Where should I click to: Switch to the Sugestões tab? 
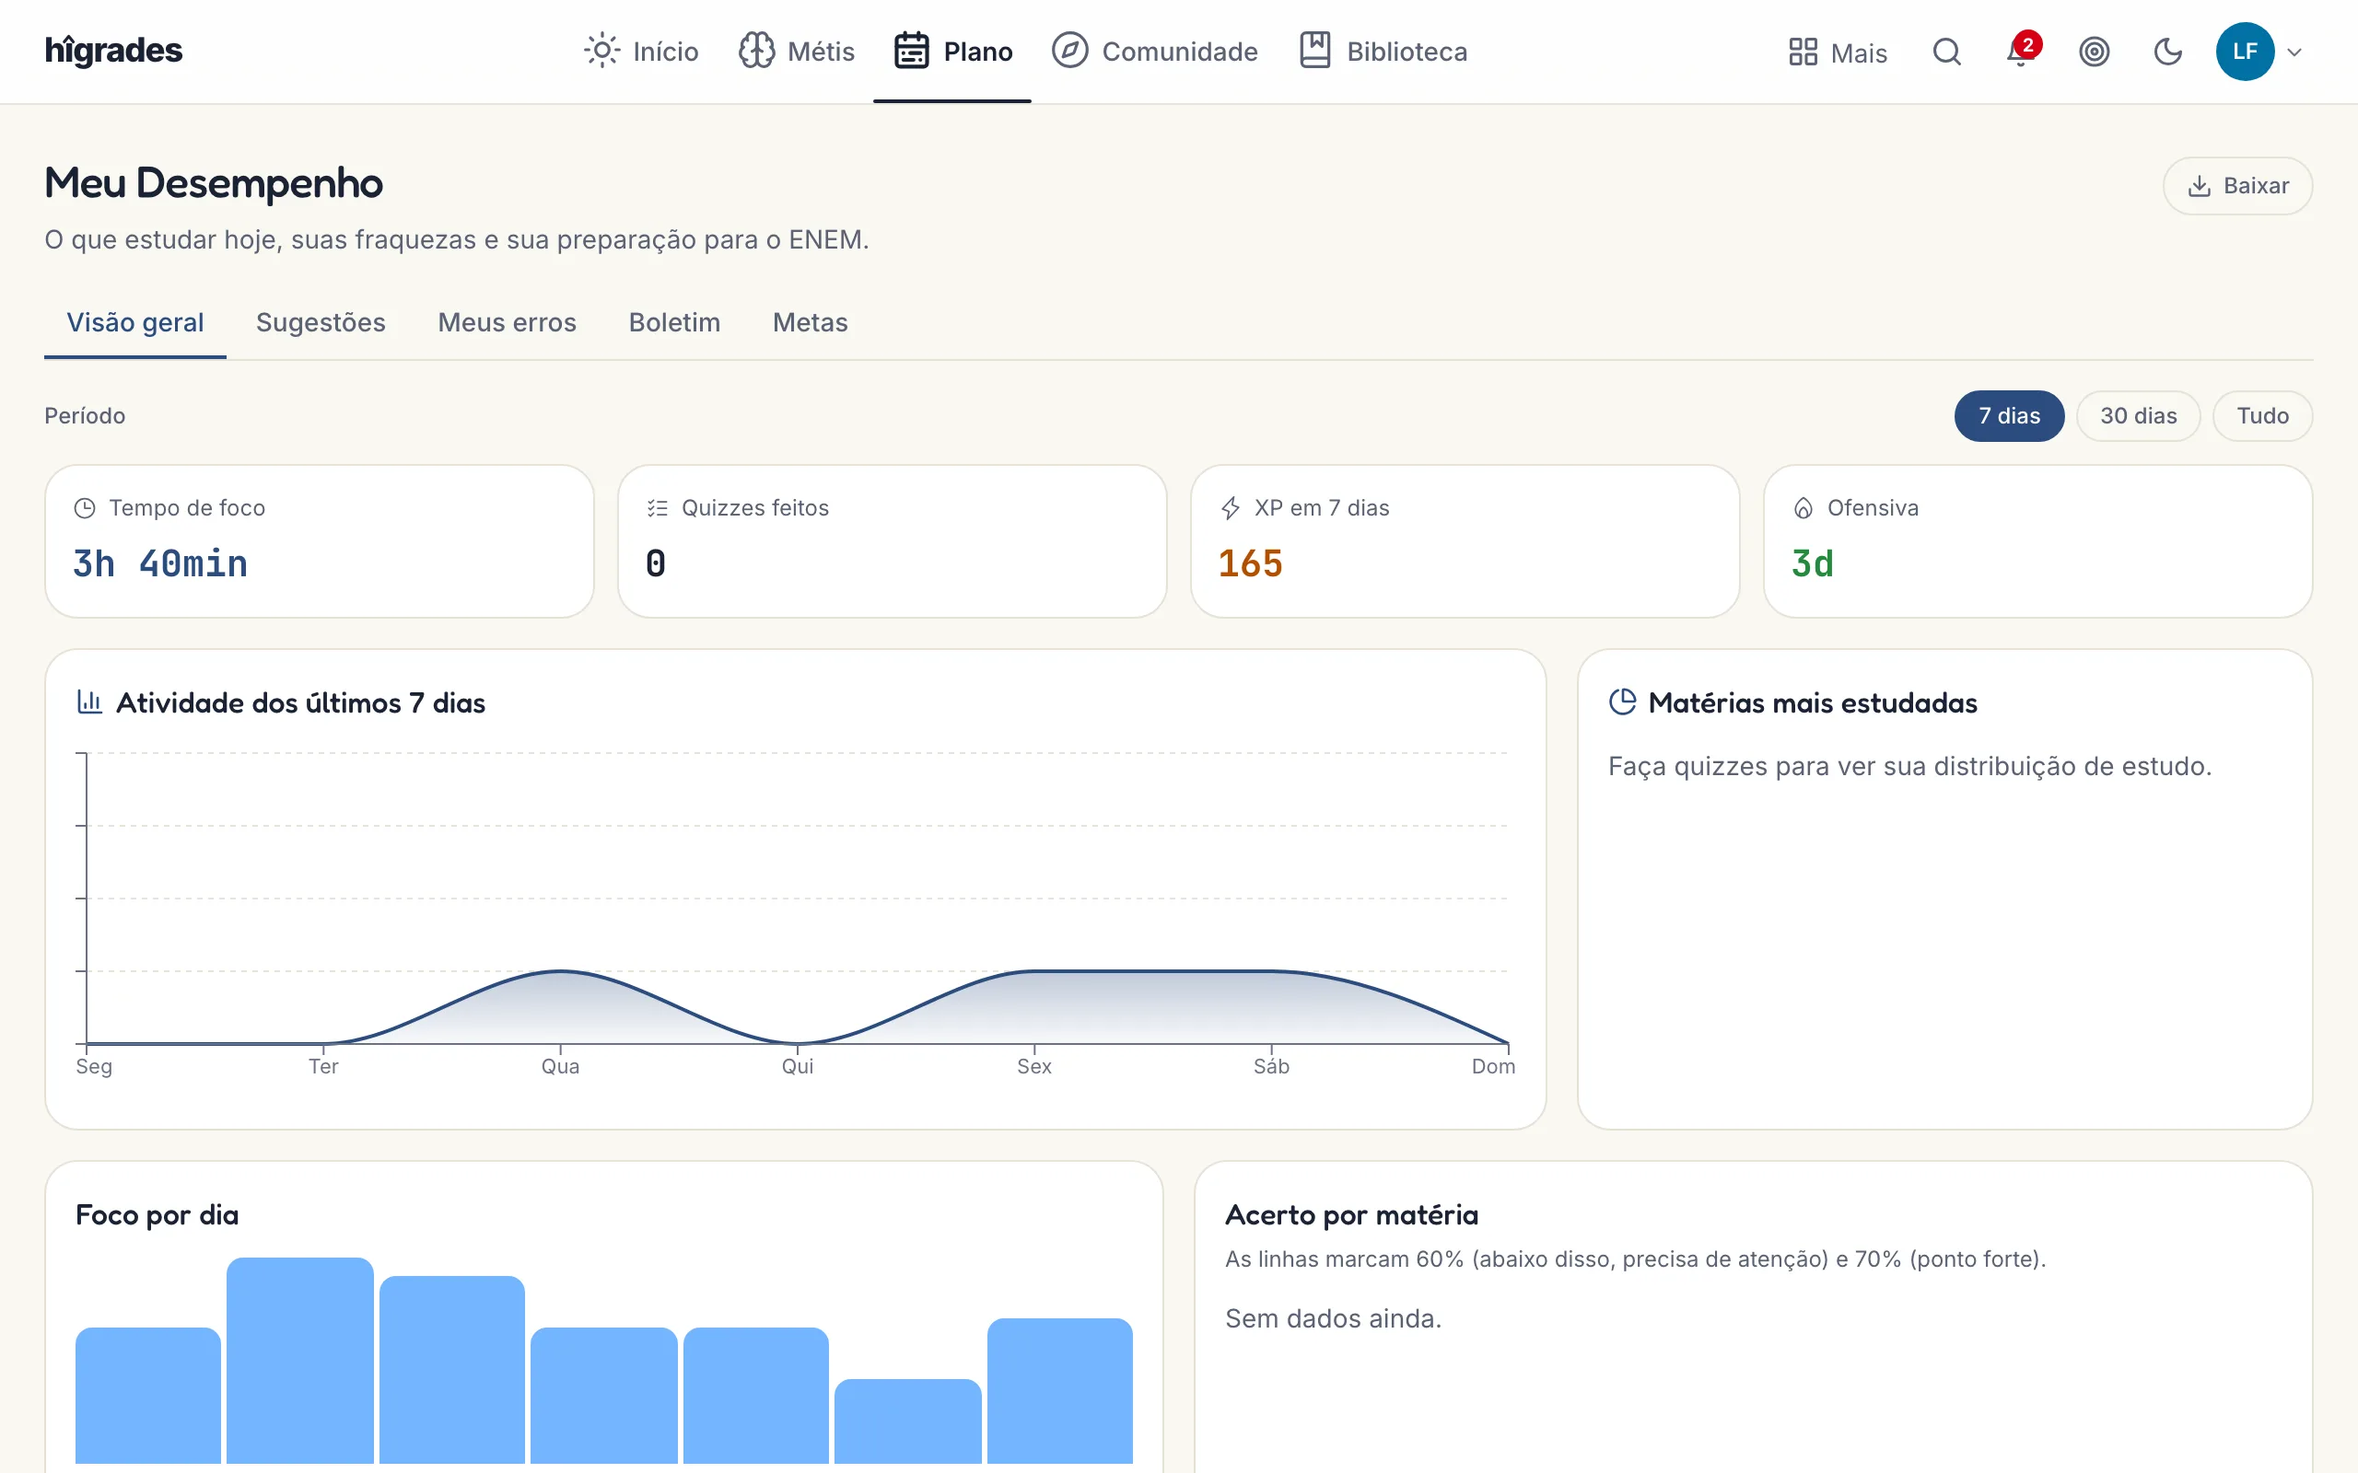(x=321, y=322)
